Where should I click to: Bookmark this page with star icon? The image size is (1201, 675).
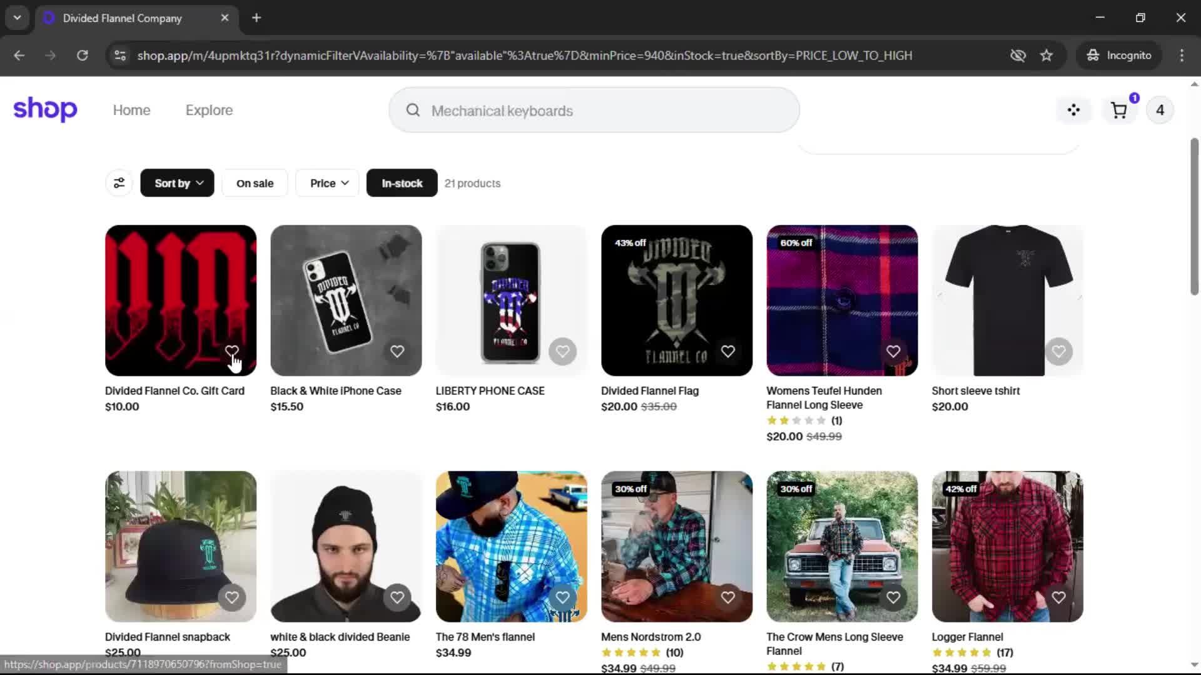[1046, 56]
